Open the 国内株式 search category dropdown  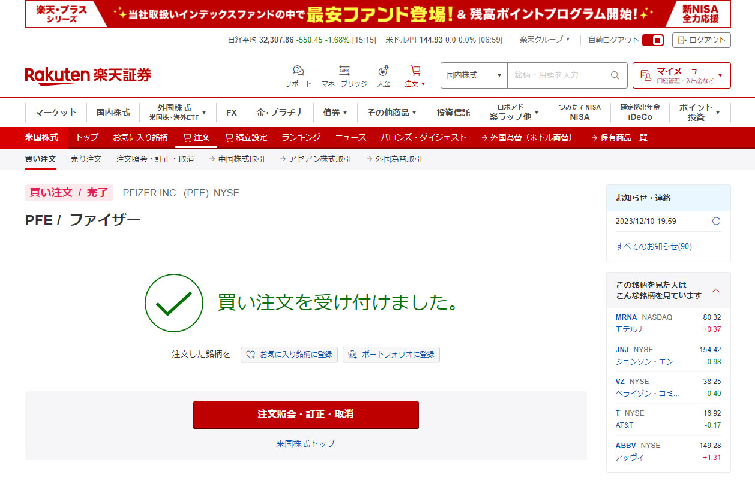coord(474,75)
